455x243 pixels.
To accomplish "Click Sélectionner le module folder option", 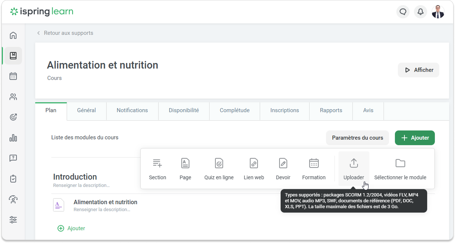I will pos(400,169).
